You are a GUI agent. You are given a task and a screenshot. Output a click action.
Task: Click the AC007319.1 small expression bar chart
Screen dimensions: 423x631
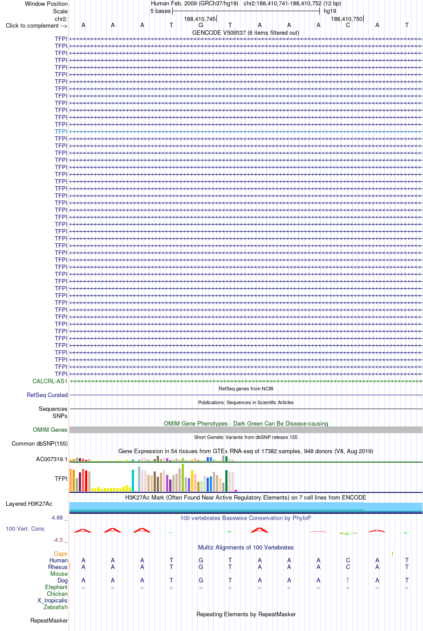pyautogui.click(x=154, y=459)
